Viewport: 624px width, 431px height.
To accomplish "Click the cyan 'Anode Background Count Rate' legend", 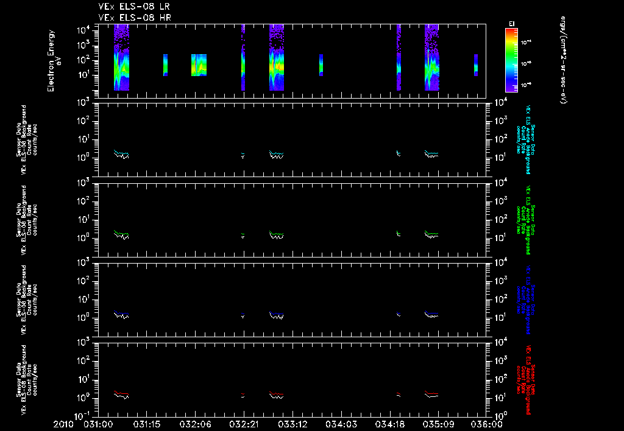I will [525, 139].
